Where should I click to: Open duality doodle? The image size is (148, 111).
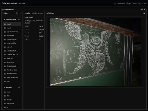pyautogui.click(x=12, y=100)
